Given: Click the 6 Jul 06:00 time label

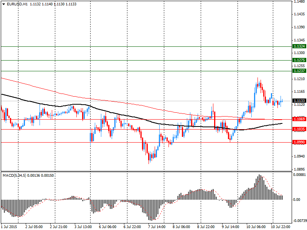Looking at the screenshot, I should pos(108,227).
